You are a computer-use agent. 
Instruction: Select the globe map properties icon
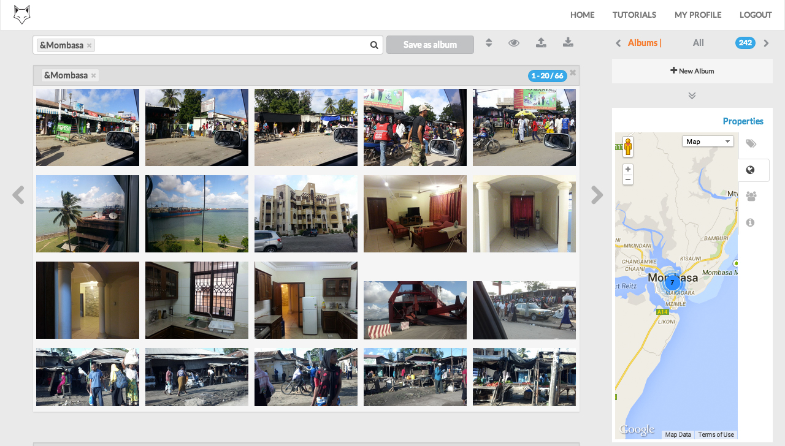coord(750,170)
